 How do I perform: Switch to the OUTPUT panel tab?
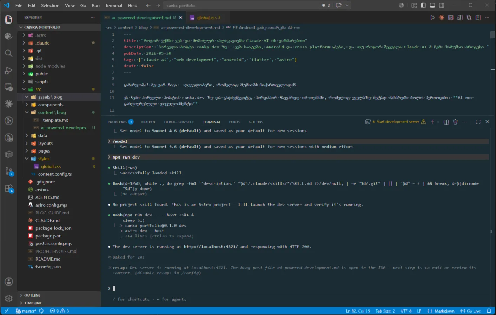(148, 122)
